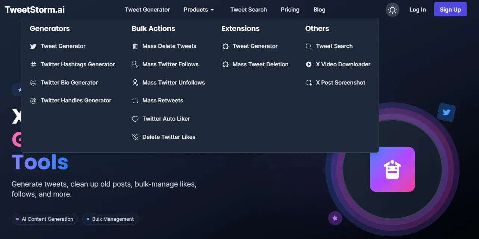This screenshot has width=479, height=239.
Task: Click the crop icon beside X Post Screenshot
Action: coord(309,82)
